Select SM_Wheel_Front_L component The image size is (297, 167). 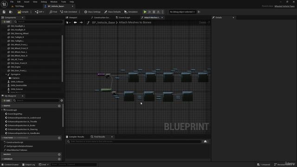(x=19, y=45)
